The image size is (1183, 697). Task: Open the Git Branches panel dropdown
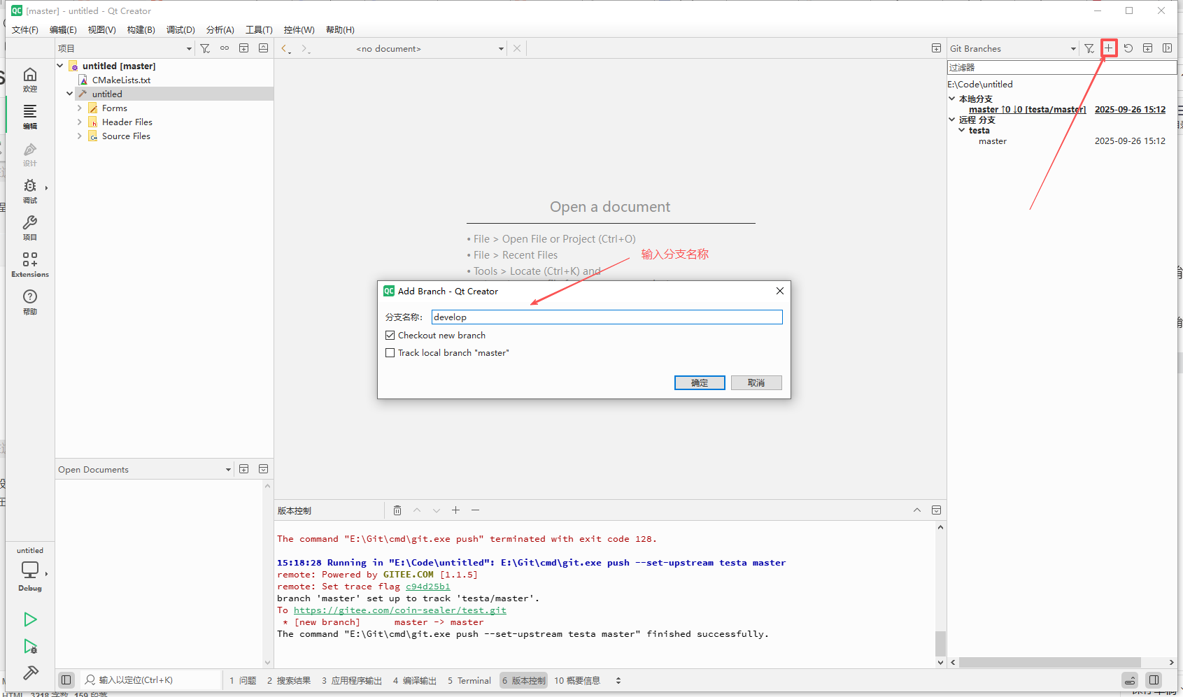tap(1013, 48)
